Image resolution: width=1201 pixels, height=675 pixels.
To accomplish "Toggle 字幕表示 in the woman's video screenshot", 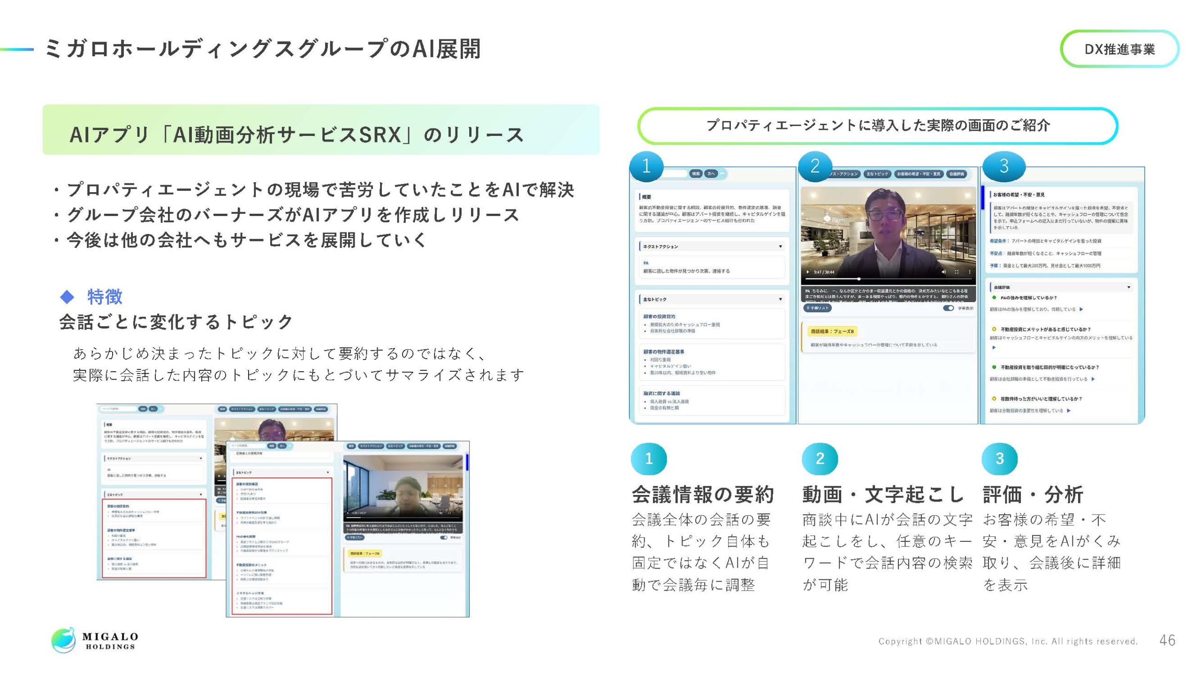I will [444, 538].
